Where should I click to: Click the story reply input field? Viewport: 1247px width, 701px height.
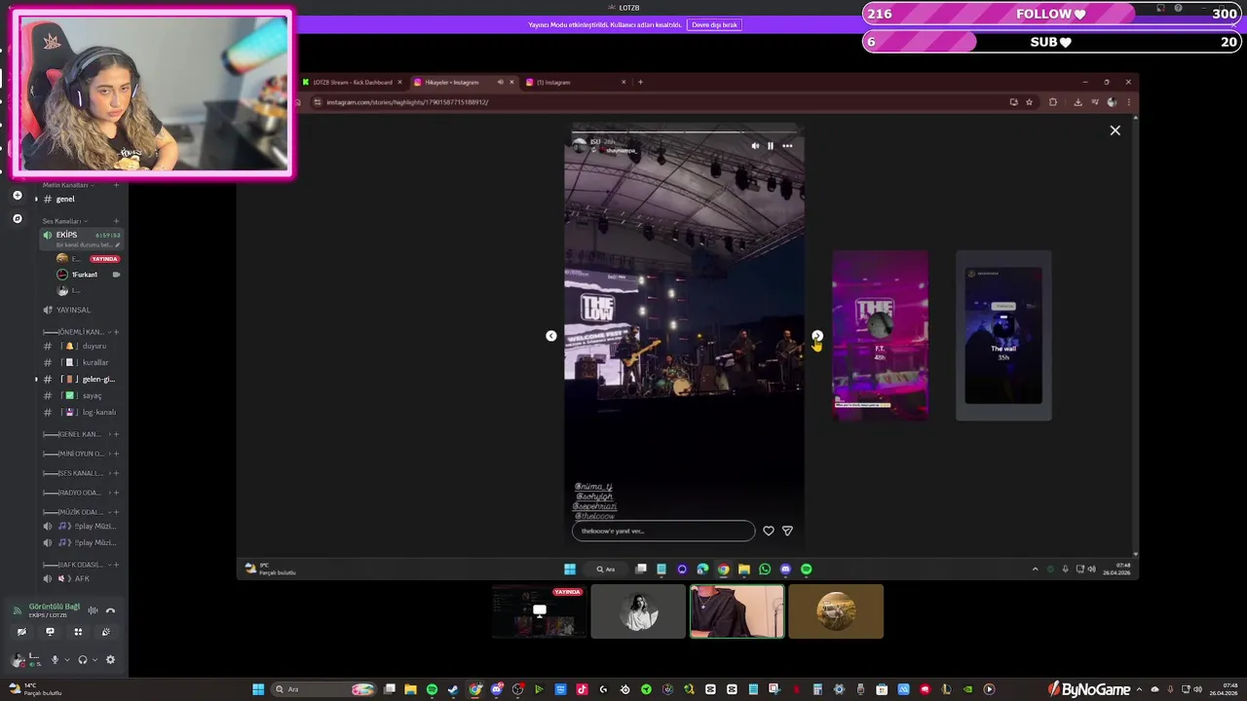(x=663, y=531)
